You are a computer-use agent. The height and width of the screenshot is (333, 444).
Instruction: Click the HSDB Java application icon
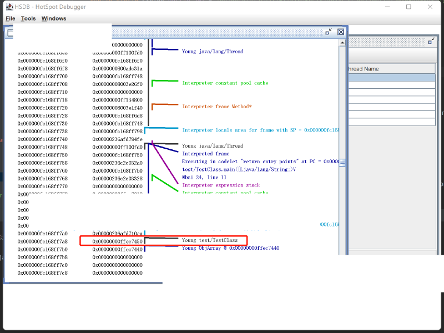coord(9,7)
